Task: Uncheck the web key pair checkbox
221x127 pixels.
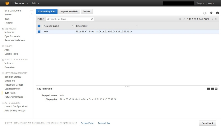Action: pos(39,31)
